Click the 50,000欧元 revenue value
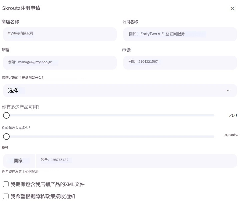This screenshot has width=240, height=204. coord(231,135)
